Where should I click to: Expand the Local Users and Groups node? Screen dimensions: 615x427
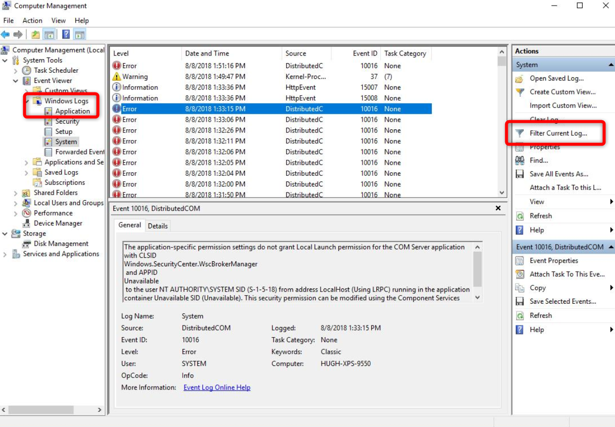16,203
